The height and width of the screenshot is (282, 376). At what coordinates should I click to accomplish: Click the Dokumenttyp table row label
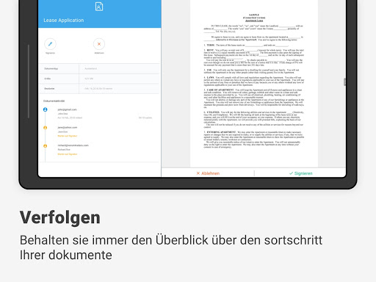[51, 69]
